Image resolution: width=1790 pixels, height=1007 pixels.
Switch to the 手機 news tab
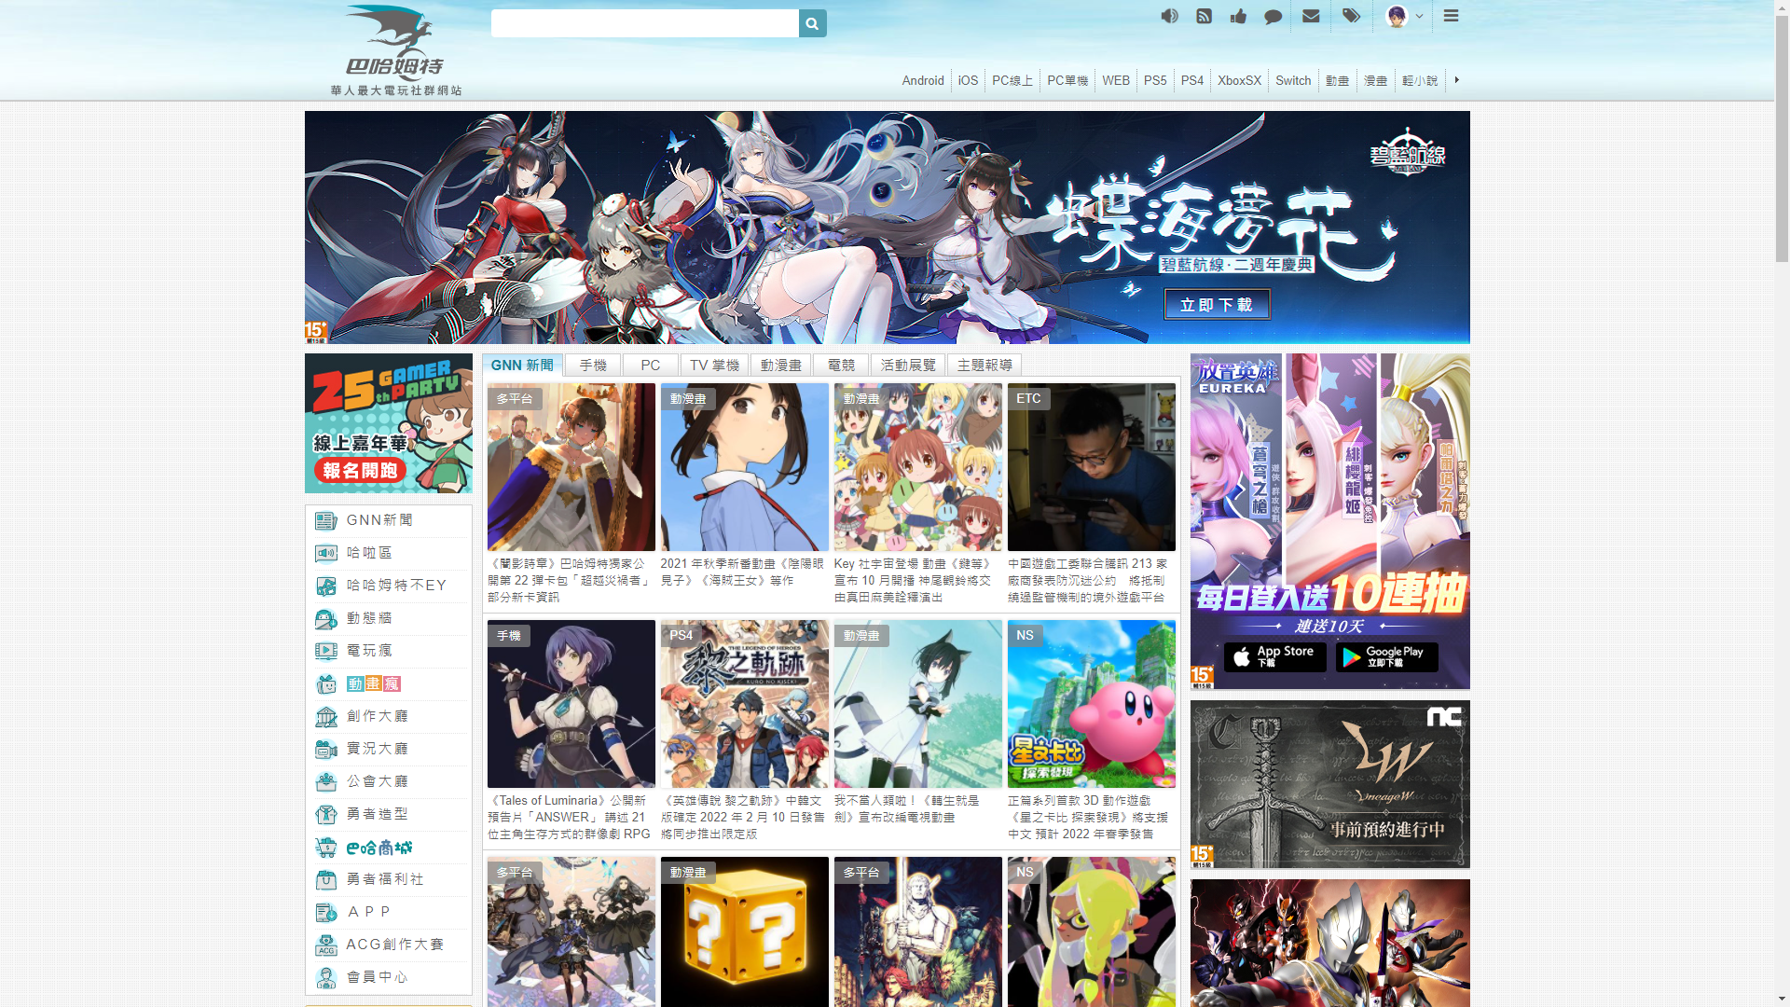tap(593, 365)
